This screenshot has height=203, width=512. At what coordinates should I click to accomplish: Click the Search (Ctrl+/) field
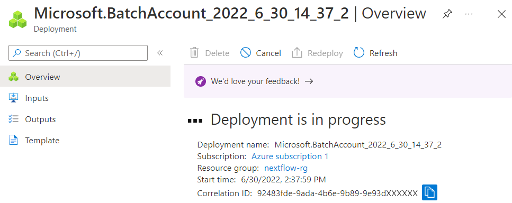pos(78,53)
